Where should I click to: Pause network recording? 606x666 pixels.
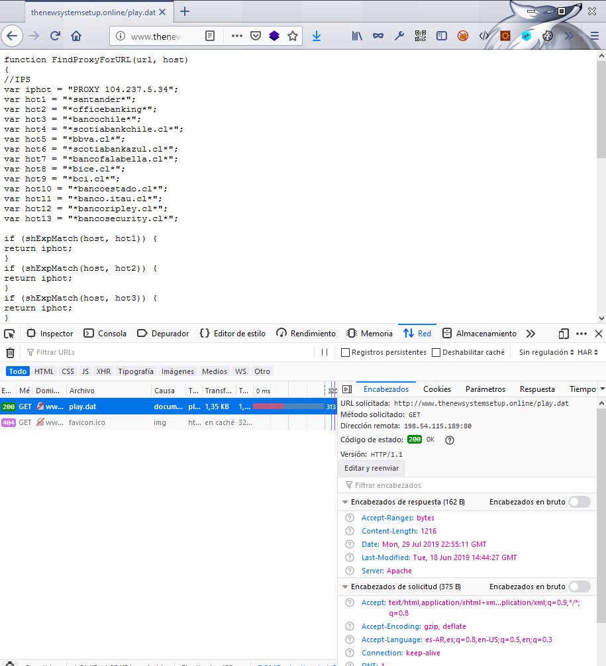pyautogui.click(x=325, y=353)
